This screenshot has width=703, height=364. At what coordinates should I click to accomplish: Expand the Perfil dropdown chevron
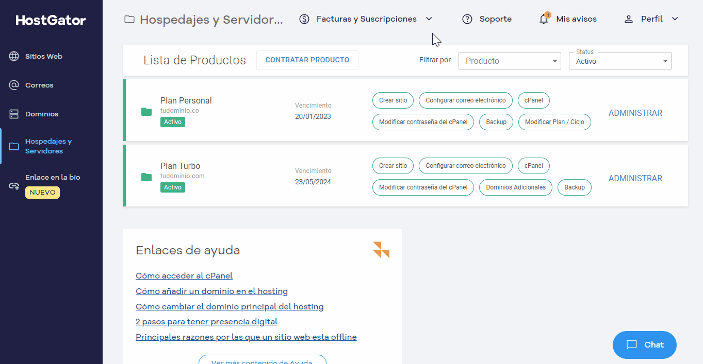pos(675,19)
